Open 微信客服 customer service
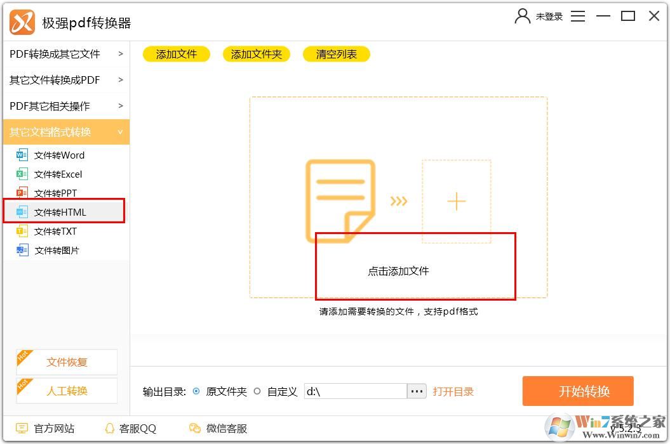Screen dimensions: 670x444 pyautogui.click(x=194, y=428)
